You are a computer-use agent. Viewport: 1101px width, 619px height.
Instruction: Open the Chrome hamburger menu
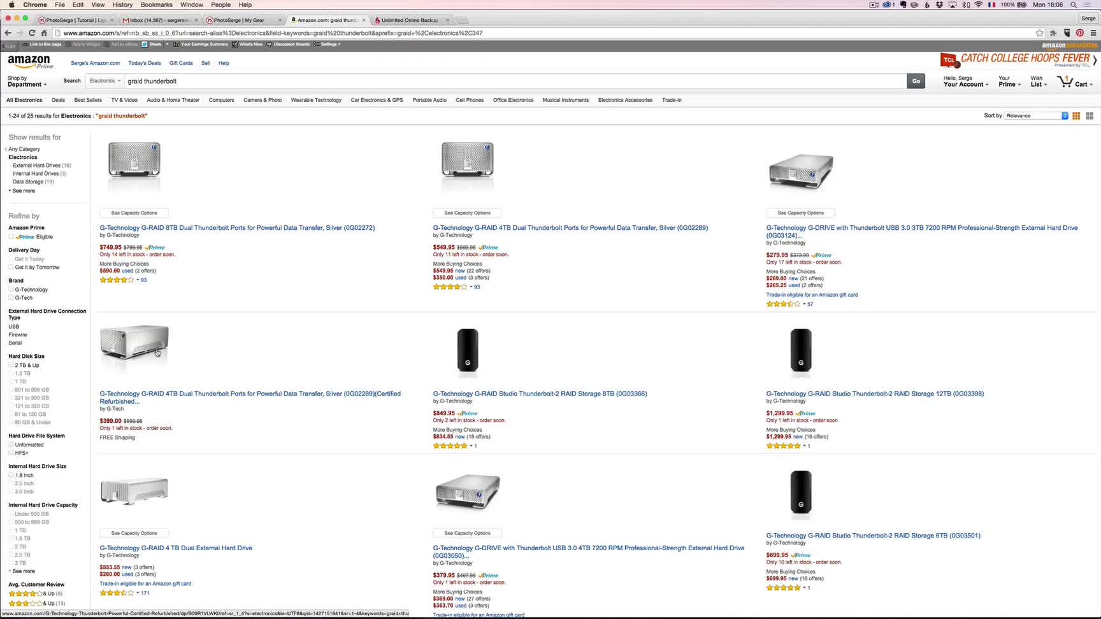(x=1093, y=33)
